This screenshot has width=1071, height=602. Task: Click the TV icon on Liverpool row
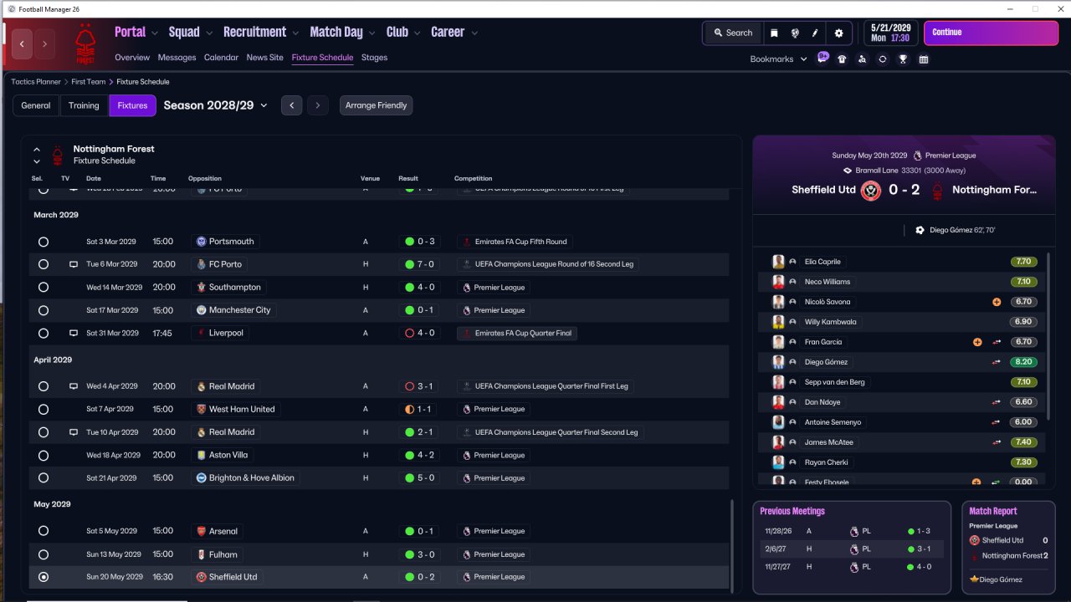(74, 333)
